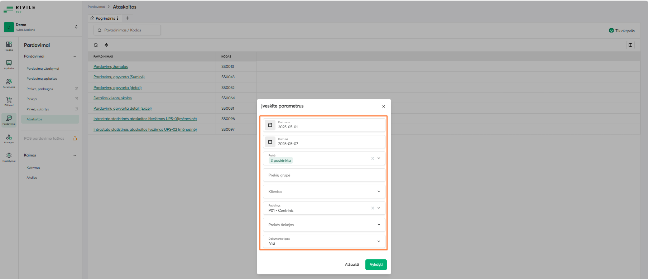Clear the Prekė selection with the X icon
Image resolution: width=648 pixels, height=279 pixels.
tap(373, 158)
